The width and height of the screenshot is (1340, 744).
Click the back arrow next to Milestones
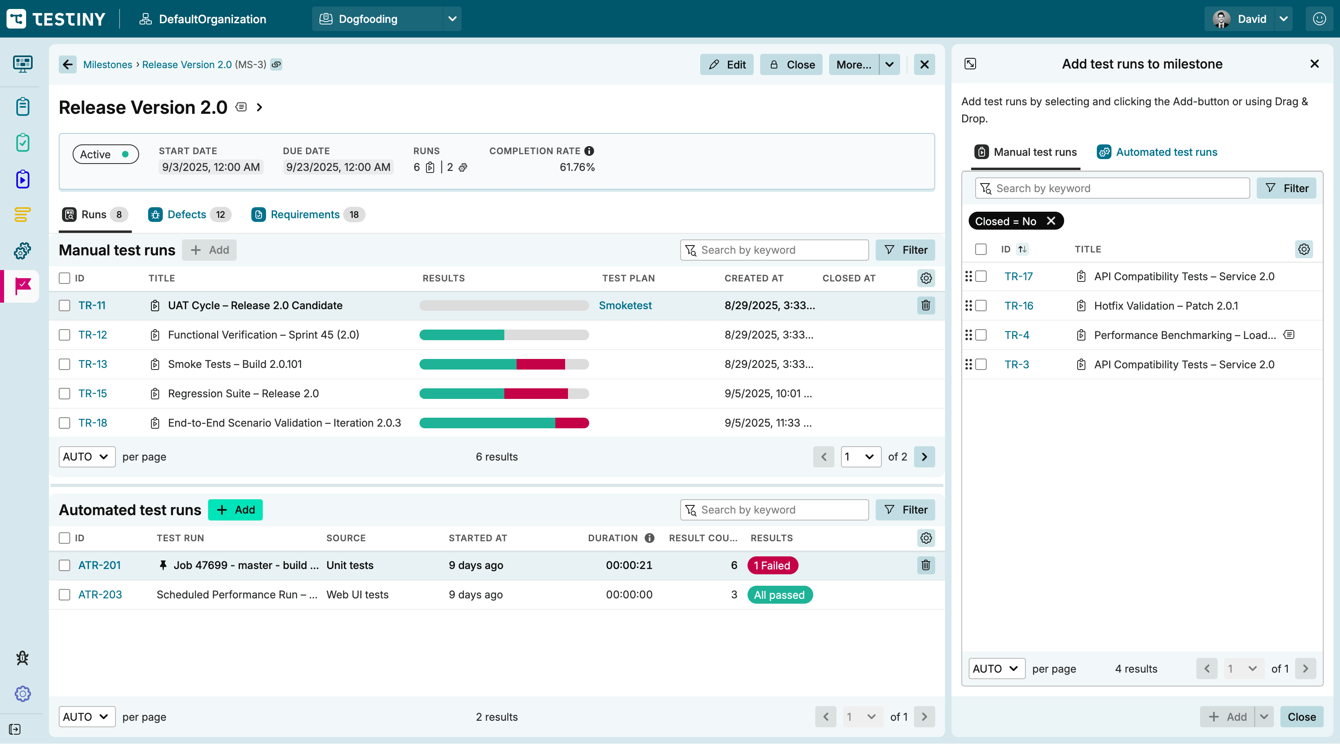[68, 64]
